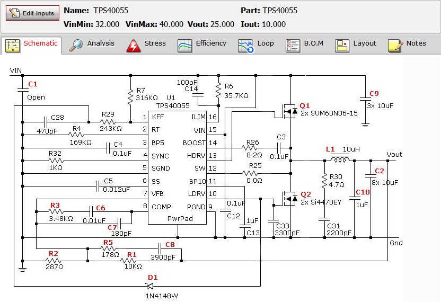Click the Iout 10.000 value

click(274, 24)
